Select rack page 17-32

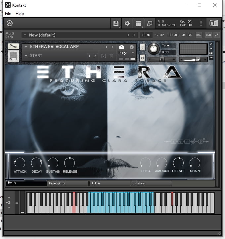(159, 35)
